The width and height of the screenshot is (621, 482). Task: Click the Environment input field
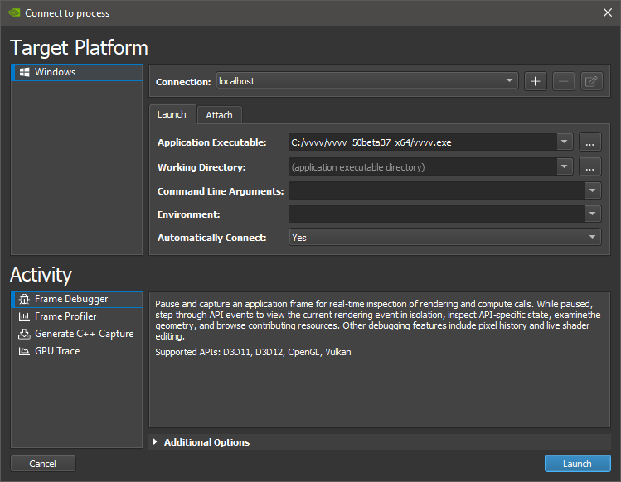437,214
